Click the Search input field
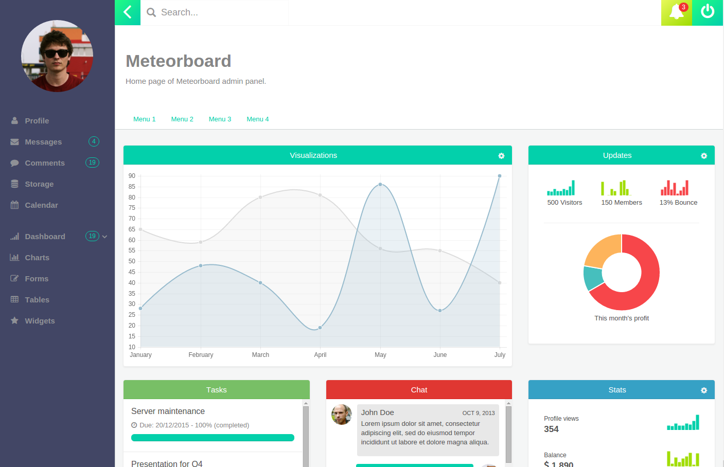 point(221,12)
